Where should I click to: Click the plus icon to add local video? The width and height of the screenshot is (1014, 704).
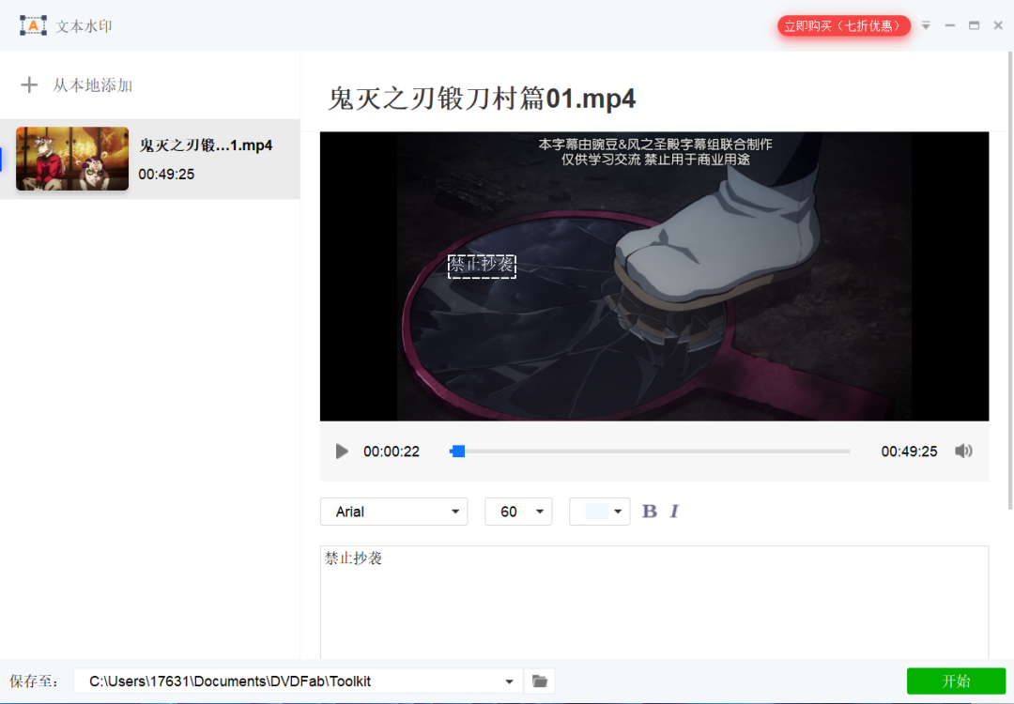(29, 84)
